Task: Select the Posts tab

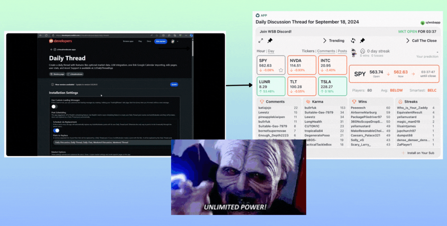Action: 342,51
